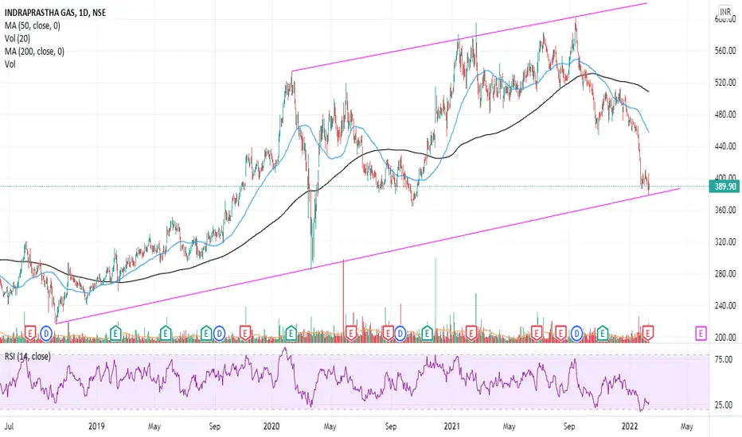Click the RSI 75.00 level label
742x437 pixels.
click(x=724, y=359)
